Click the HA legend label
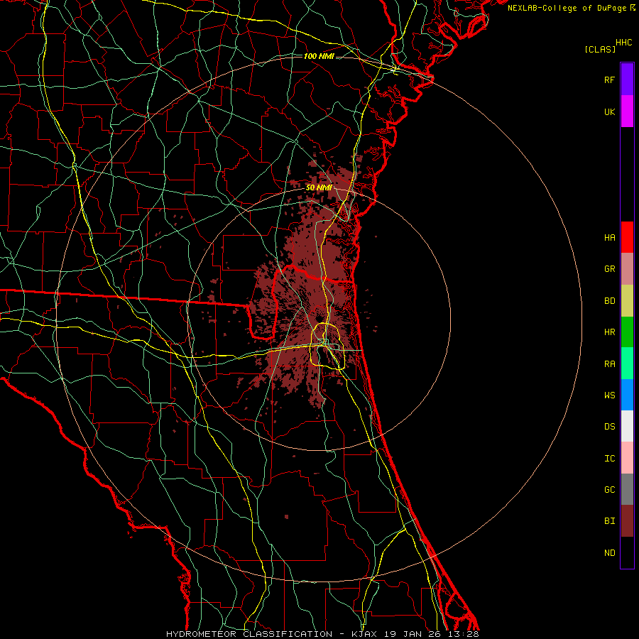Screen dimensions: 639x639 (x=609, y=237)
